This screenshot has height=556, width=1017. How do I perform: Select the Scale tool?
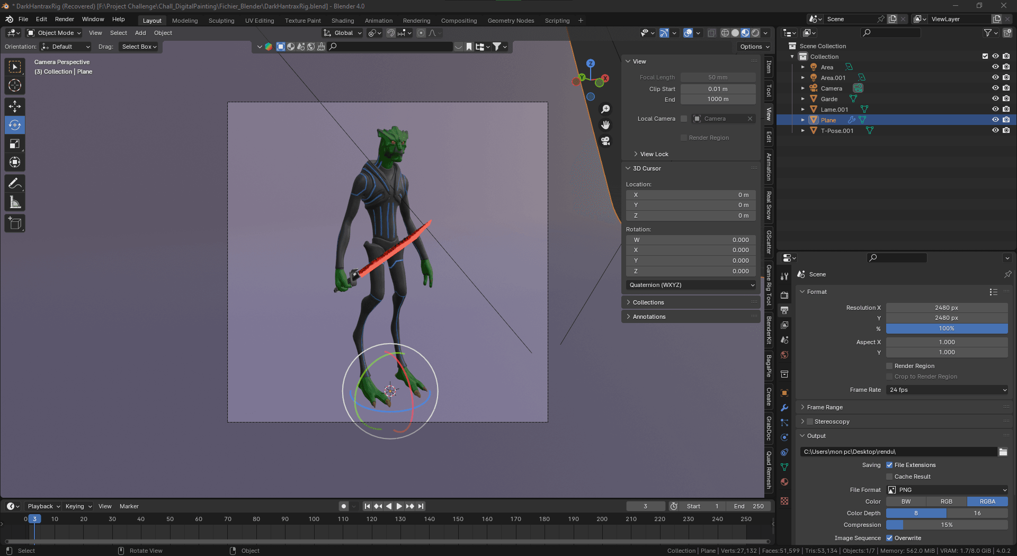15,144
